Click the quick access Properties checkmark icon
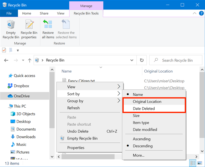 (x=4, y=50)
